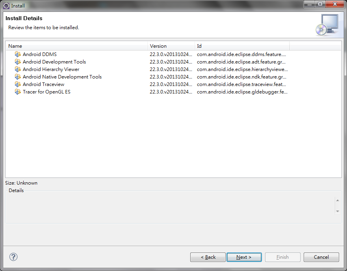
Task: Click the Android Hierarchy Viewer feature icon
Action: coord(18,69)
